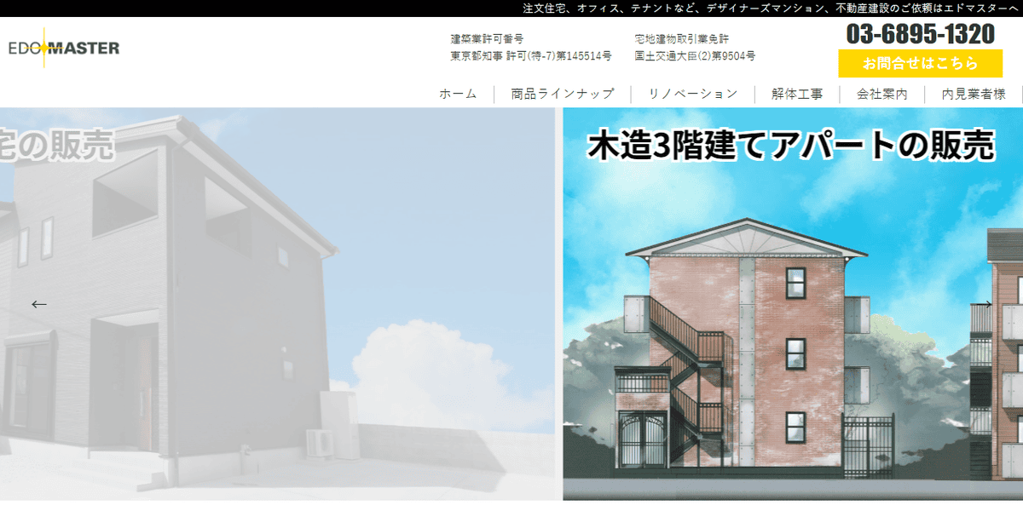Image resolution: width=1023 pixels, height=528 pixels.
Task: Open the 解体工事 section
Action: [x=796, y=95]
